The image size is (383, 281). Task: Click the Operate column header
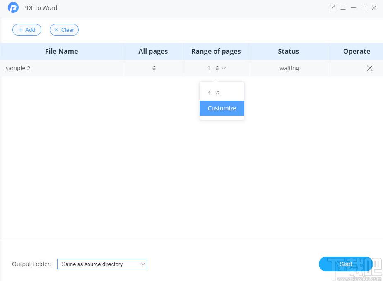tap(357, 51)
